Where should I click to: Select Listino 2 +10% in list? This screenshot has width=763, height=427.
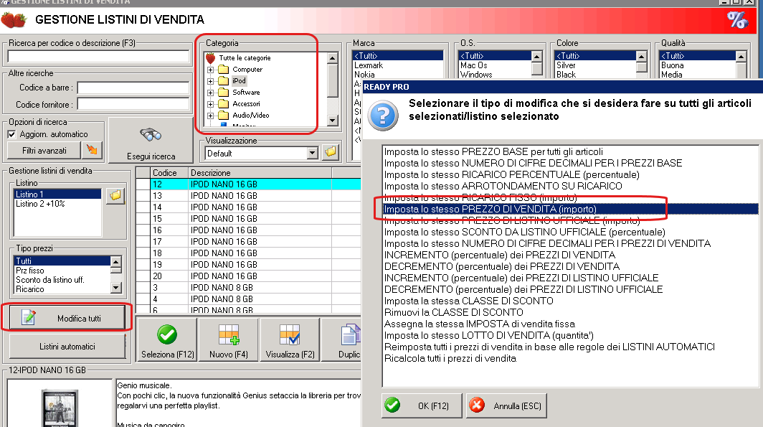click(x=57, y=204)
